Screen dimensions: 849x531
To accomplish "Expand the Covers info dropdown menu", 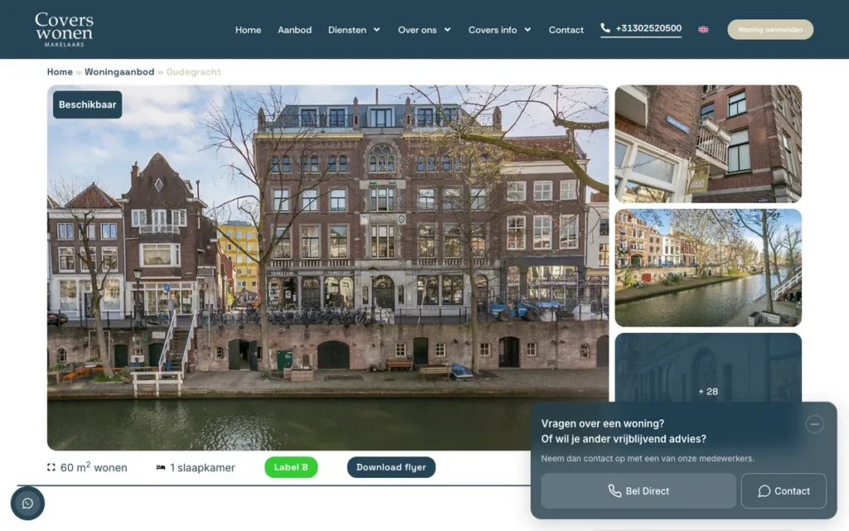I will 500,30.
